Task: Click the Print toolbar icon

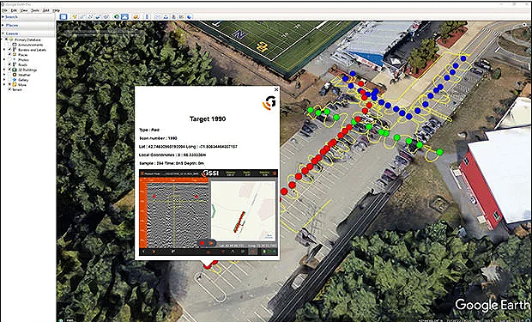Action: 166,16
